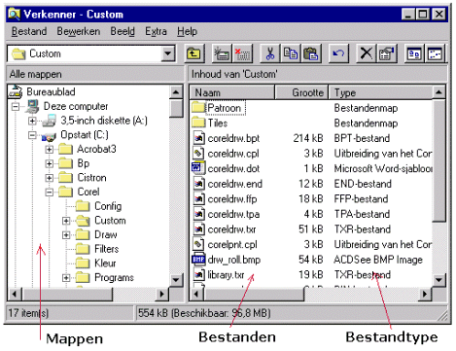Click the drw_roll.bmp BMP icon
456x351 pixels.
tap(198, 260)
